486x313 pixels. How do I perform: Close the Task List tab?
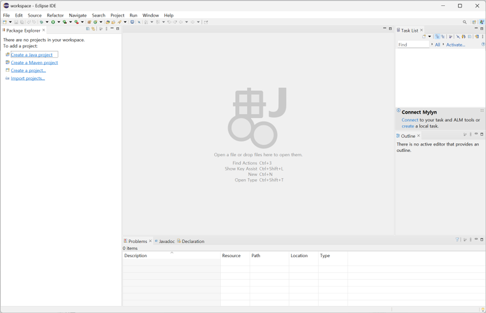[x=421, y=30]
